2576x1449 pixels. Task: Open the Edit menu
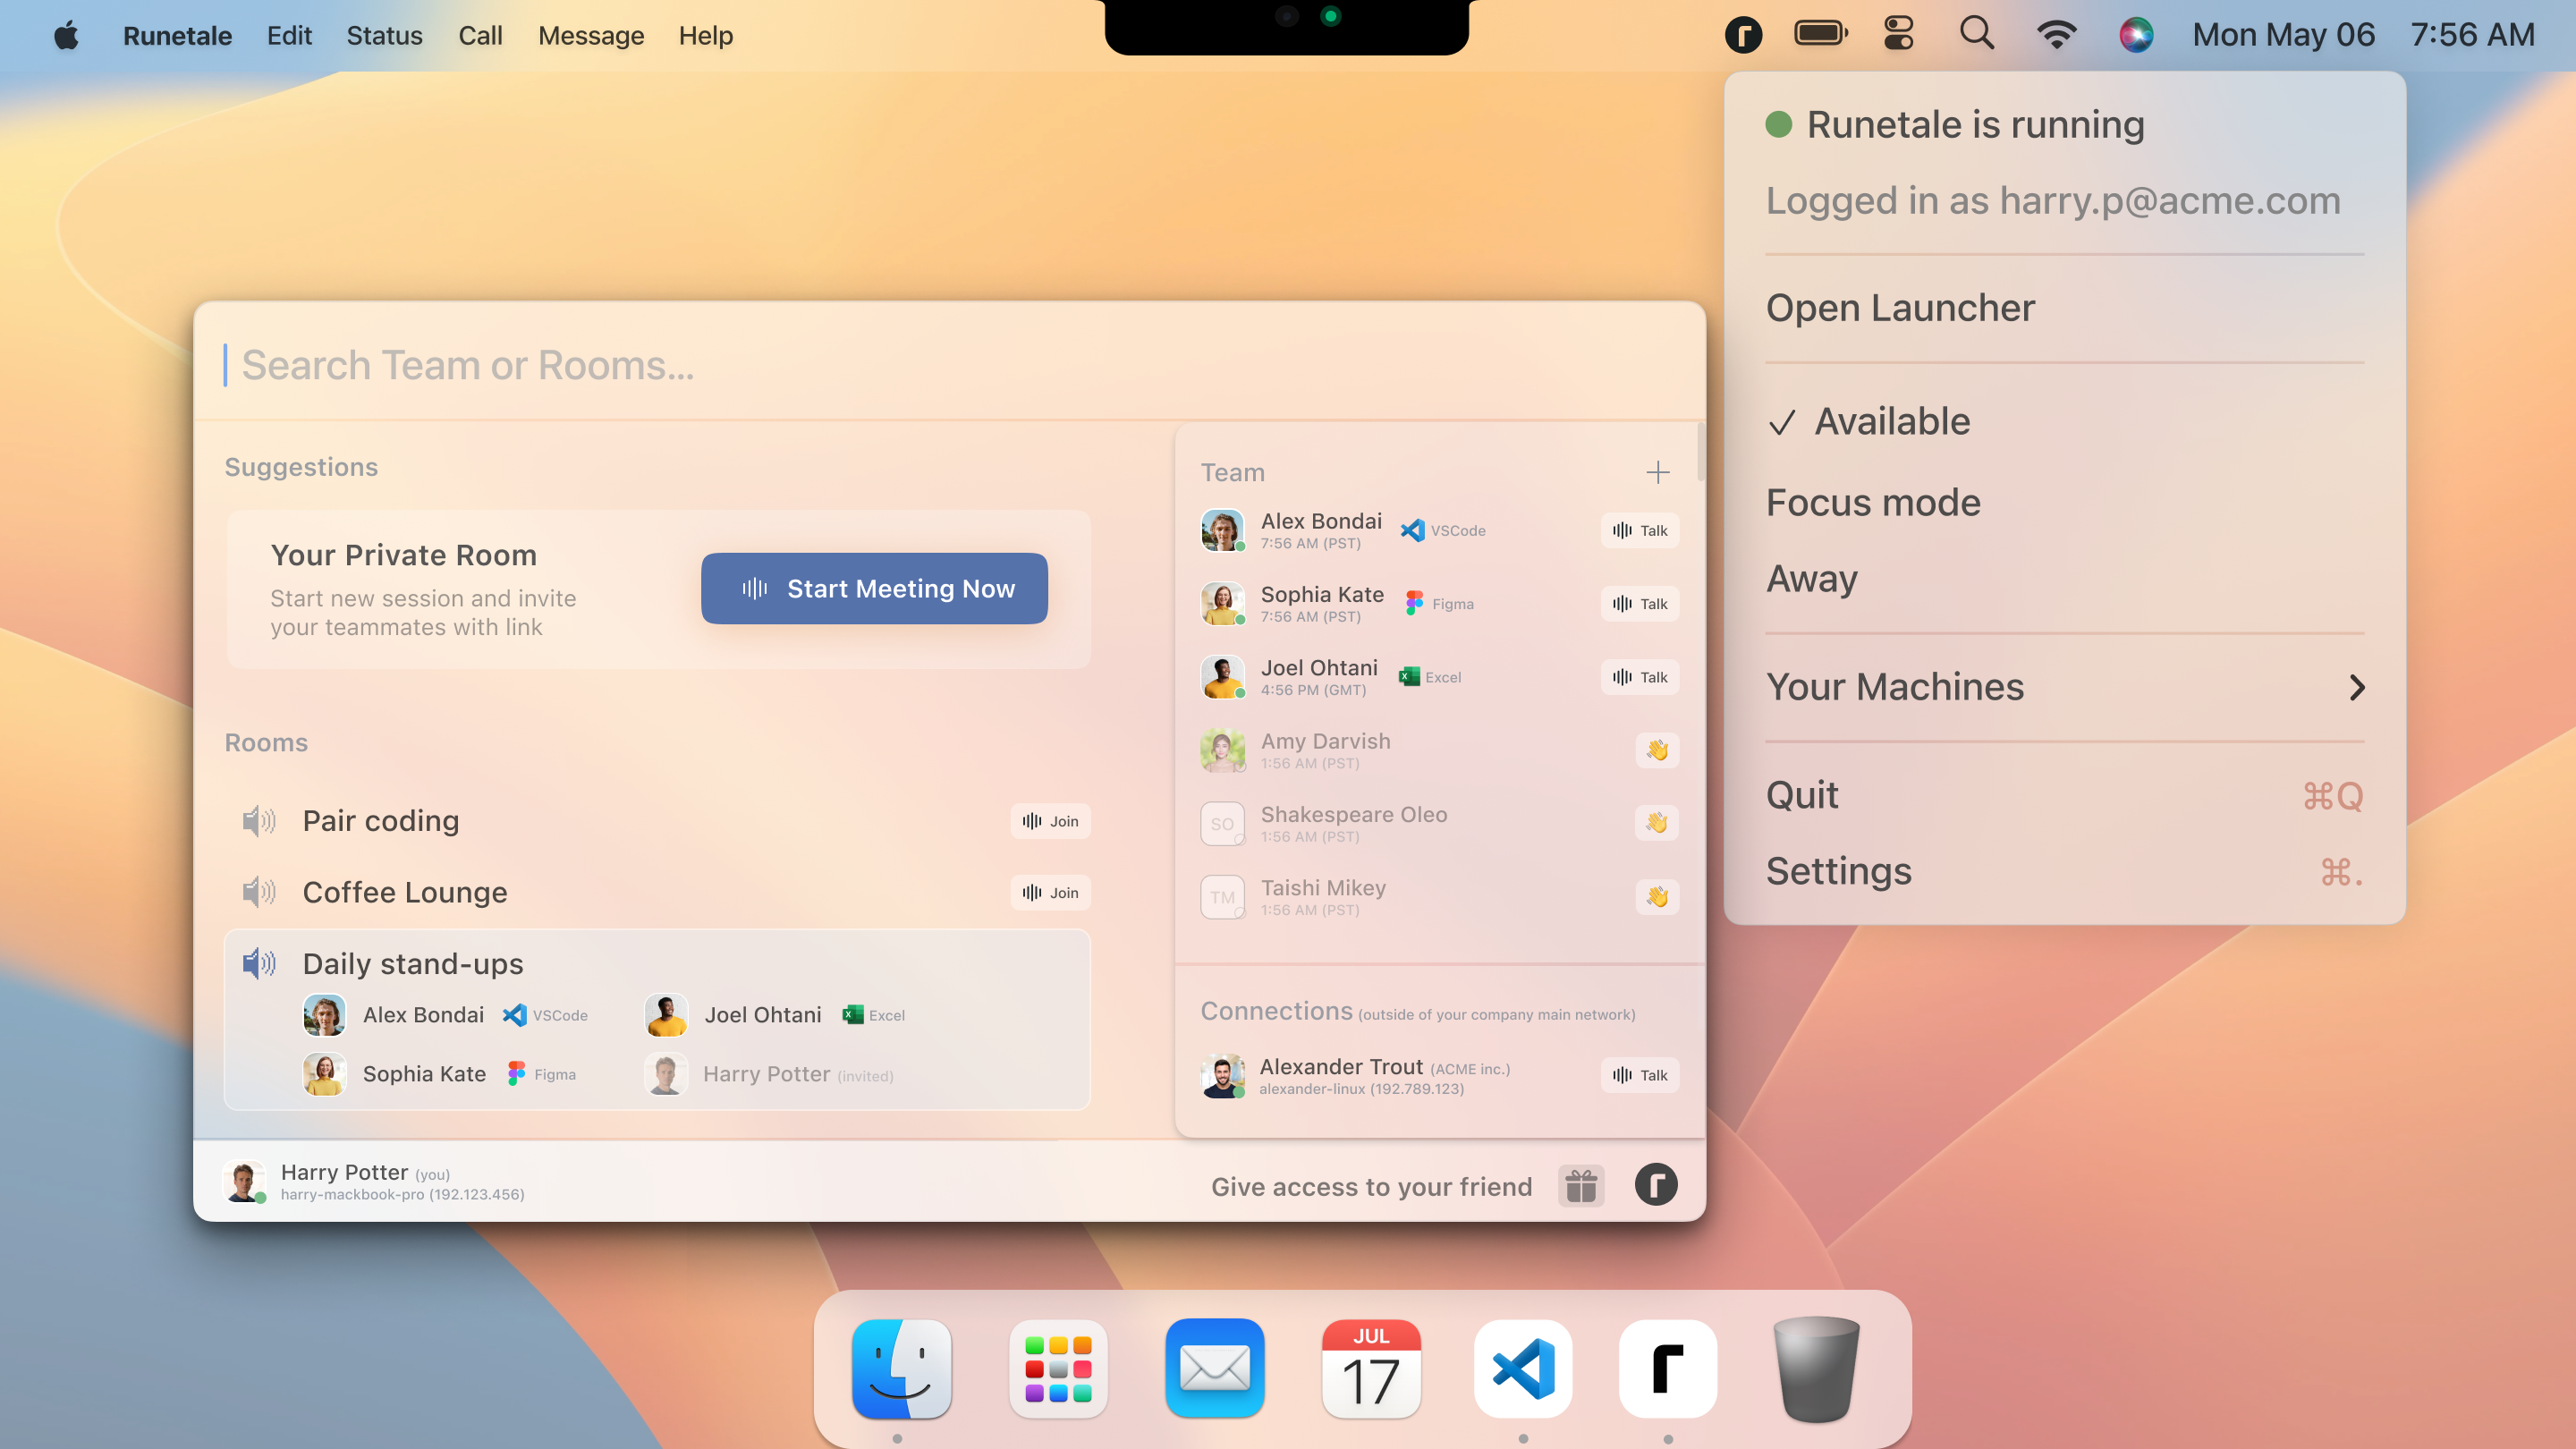point(289,36)
